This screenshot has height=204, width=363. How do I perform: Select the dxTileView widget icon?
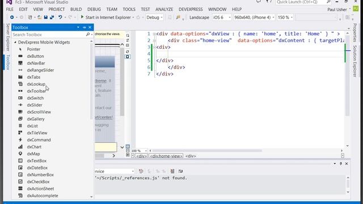20,133
